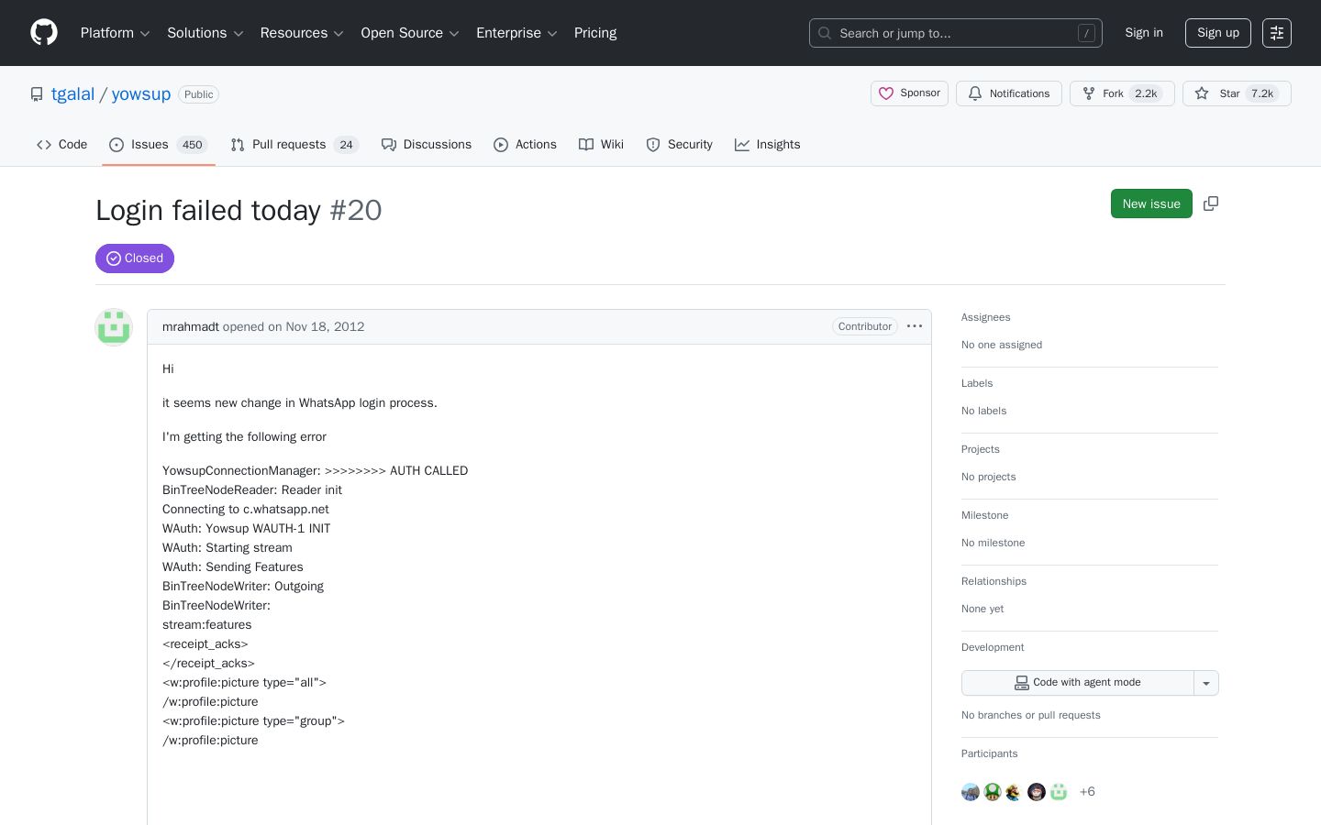1321x825 pixels.
Task: Click the third participant avatar
Action: (1015, 792)
